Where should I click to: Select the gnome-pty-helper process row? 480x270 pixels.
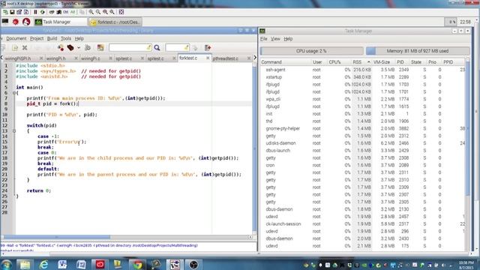pos(363,128)
